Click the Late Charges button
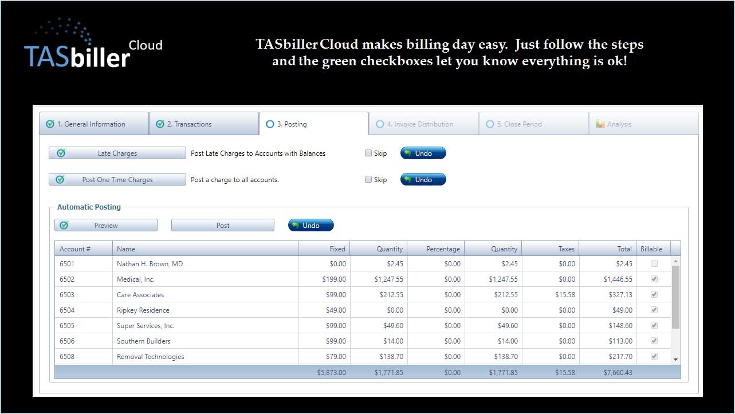 (x=117, y=153)
